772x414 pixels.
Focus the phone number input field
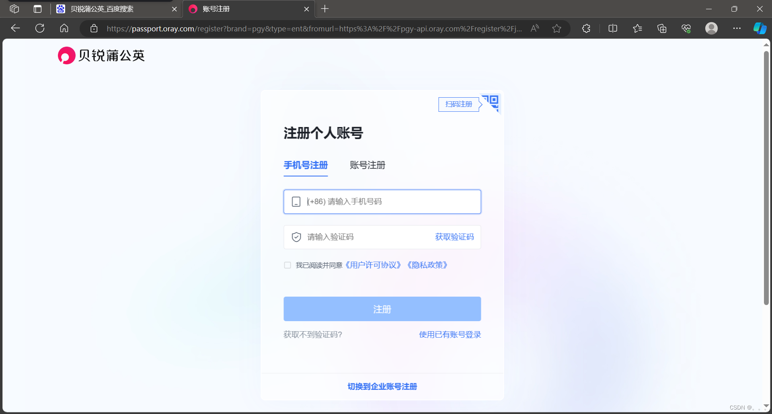coord(382,202)
